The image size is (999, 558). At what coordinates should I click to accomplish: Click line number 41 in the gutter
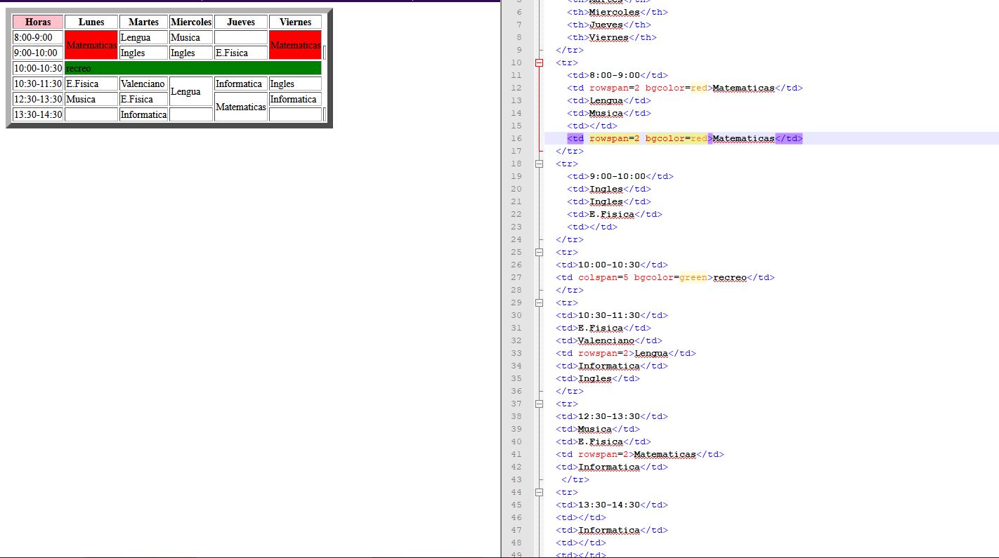coord(516,454)
